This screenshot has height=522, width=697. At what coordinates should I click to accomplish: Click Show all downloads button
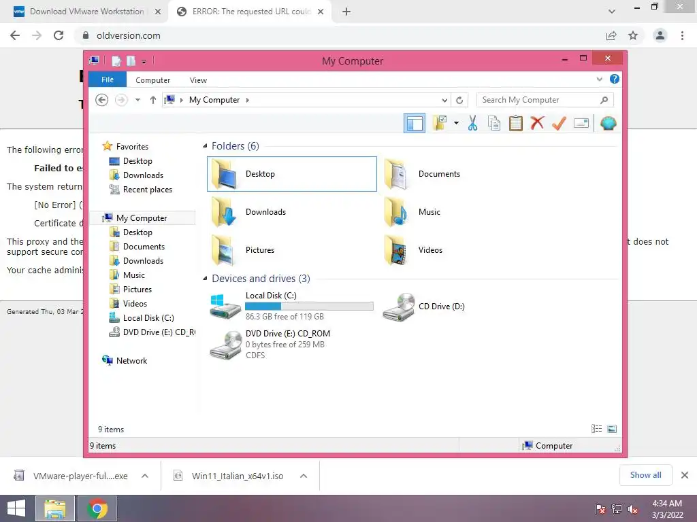[646, 475]
